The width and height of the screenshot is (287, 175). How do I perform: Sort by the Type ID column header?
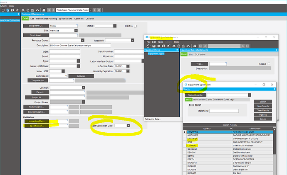(209, 129)
